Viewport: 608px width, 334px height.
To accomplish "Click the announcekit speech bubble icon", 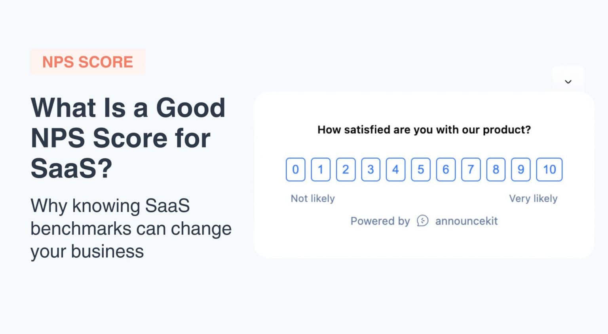I will tap(423, 221).
